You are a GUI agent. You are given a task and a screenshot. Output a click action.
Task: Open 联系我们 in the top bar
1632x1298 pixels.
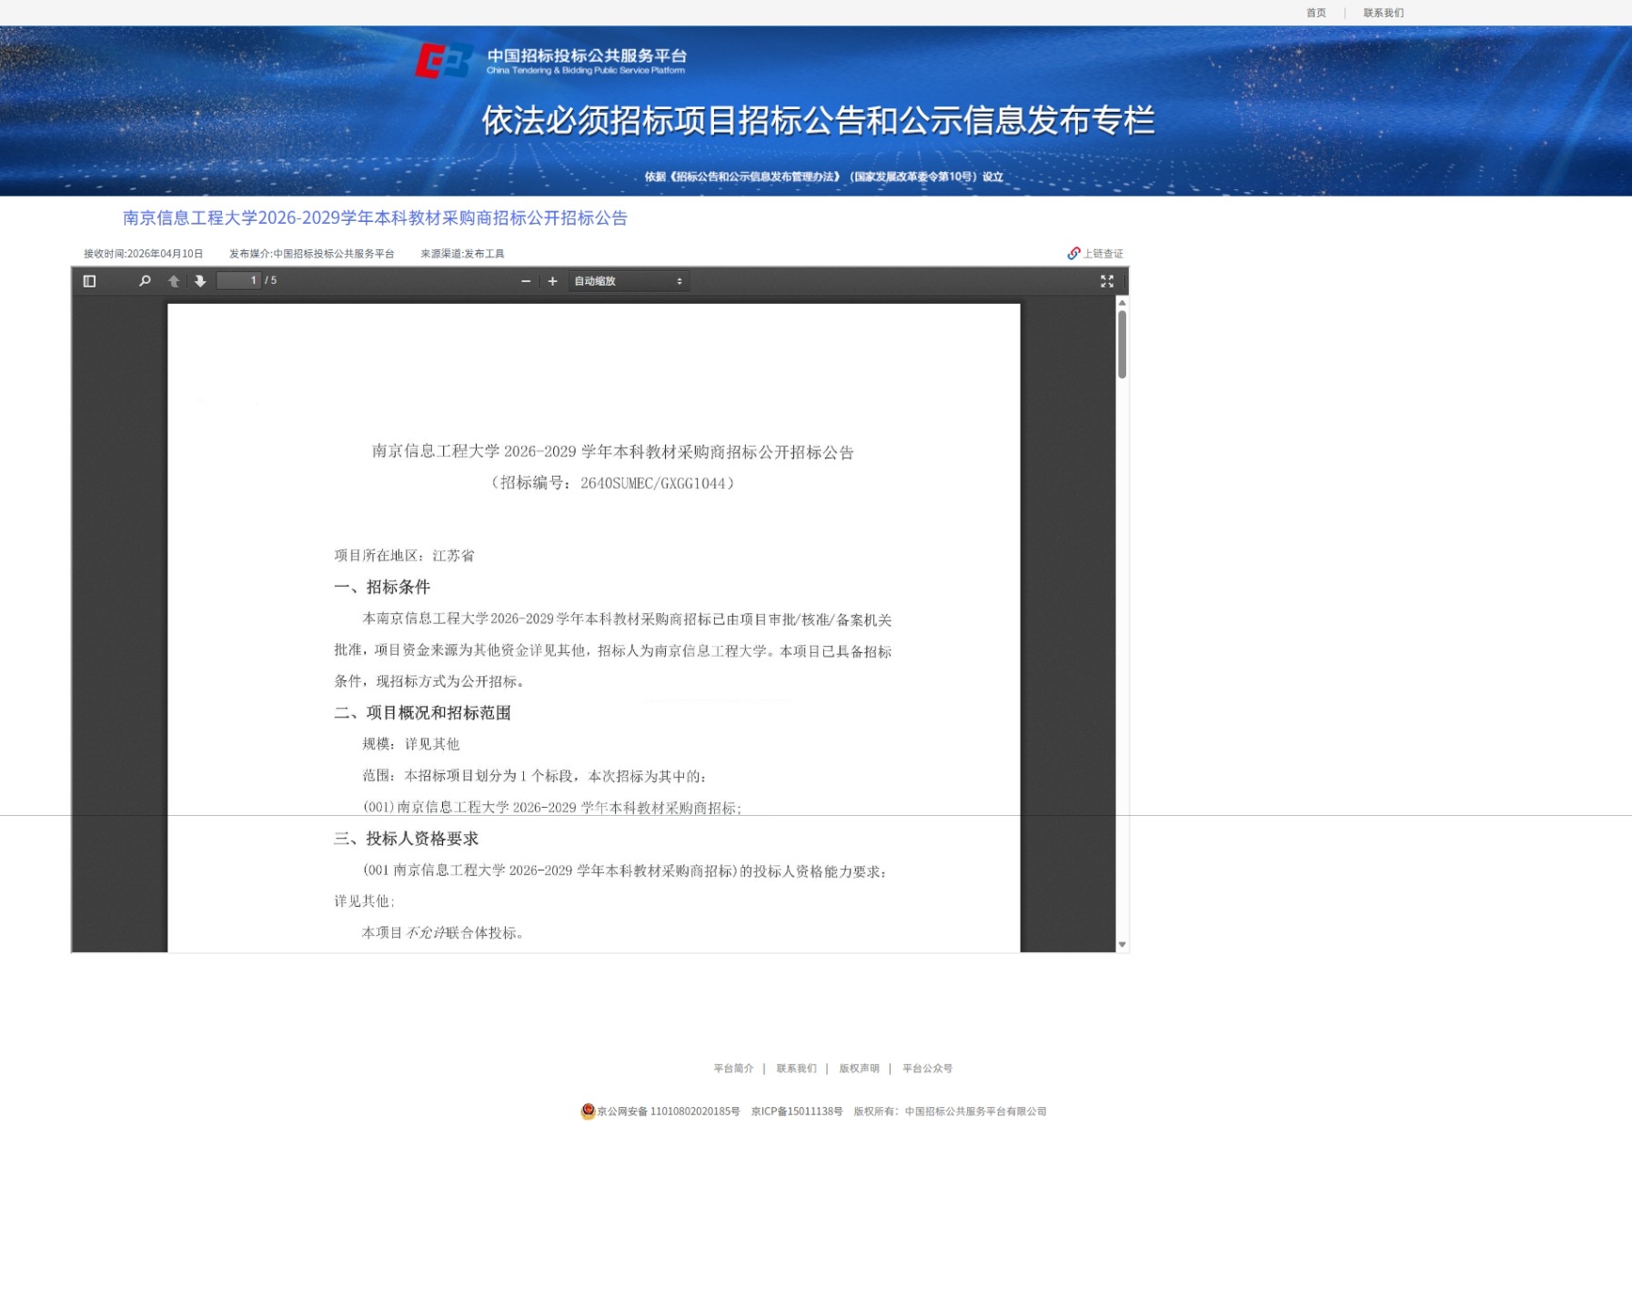pyautogui.click(x=1383, y=13)
